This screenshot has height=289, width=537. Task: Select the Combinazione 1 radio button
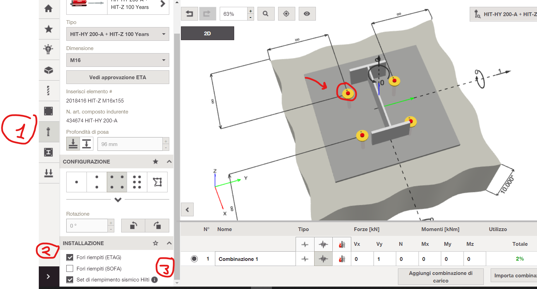(x=194, y=259)
